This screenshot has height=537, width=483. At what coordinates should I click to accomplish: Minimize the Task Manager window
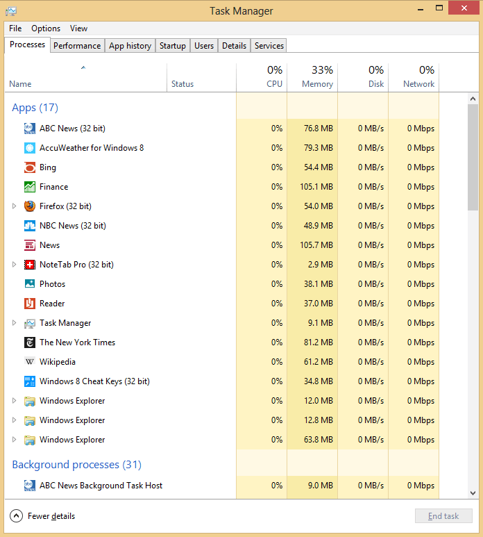point(421,9)
